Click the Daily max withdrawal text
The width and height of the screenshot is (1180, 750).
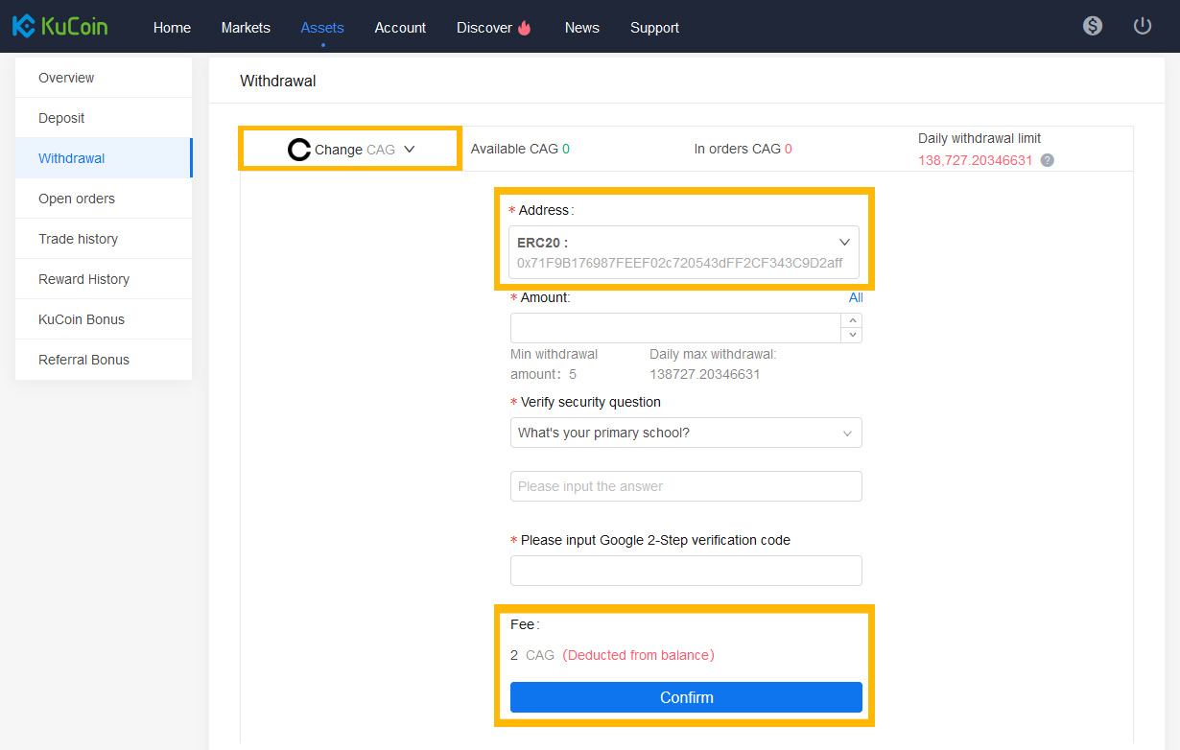pyautogui.click(x=713, y=364)
